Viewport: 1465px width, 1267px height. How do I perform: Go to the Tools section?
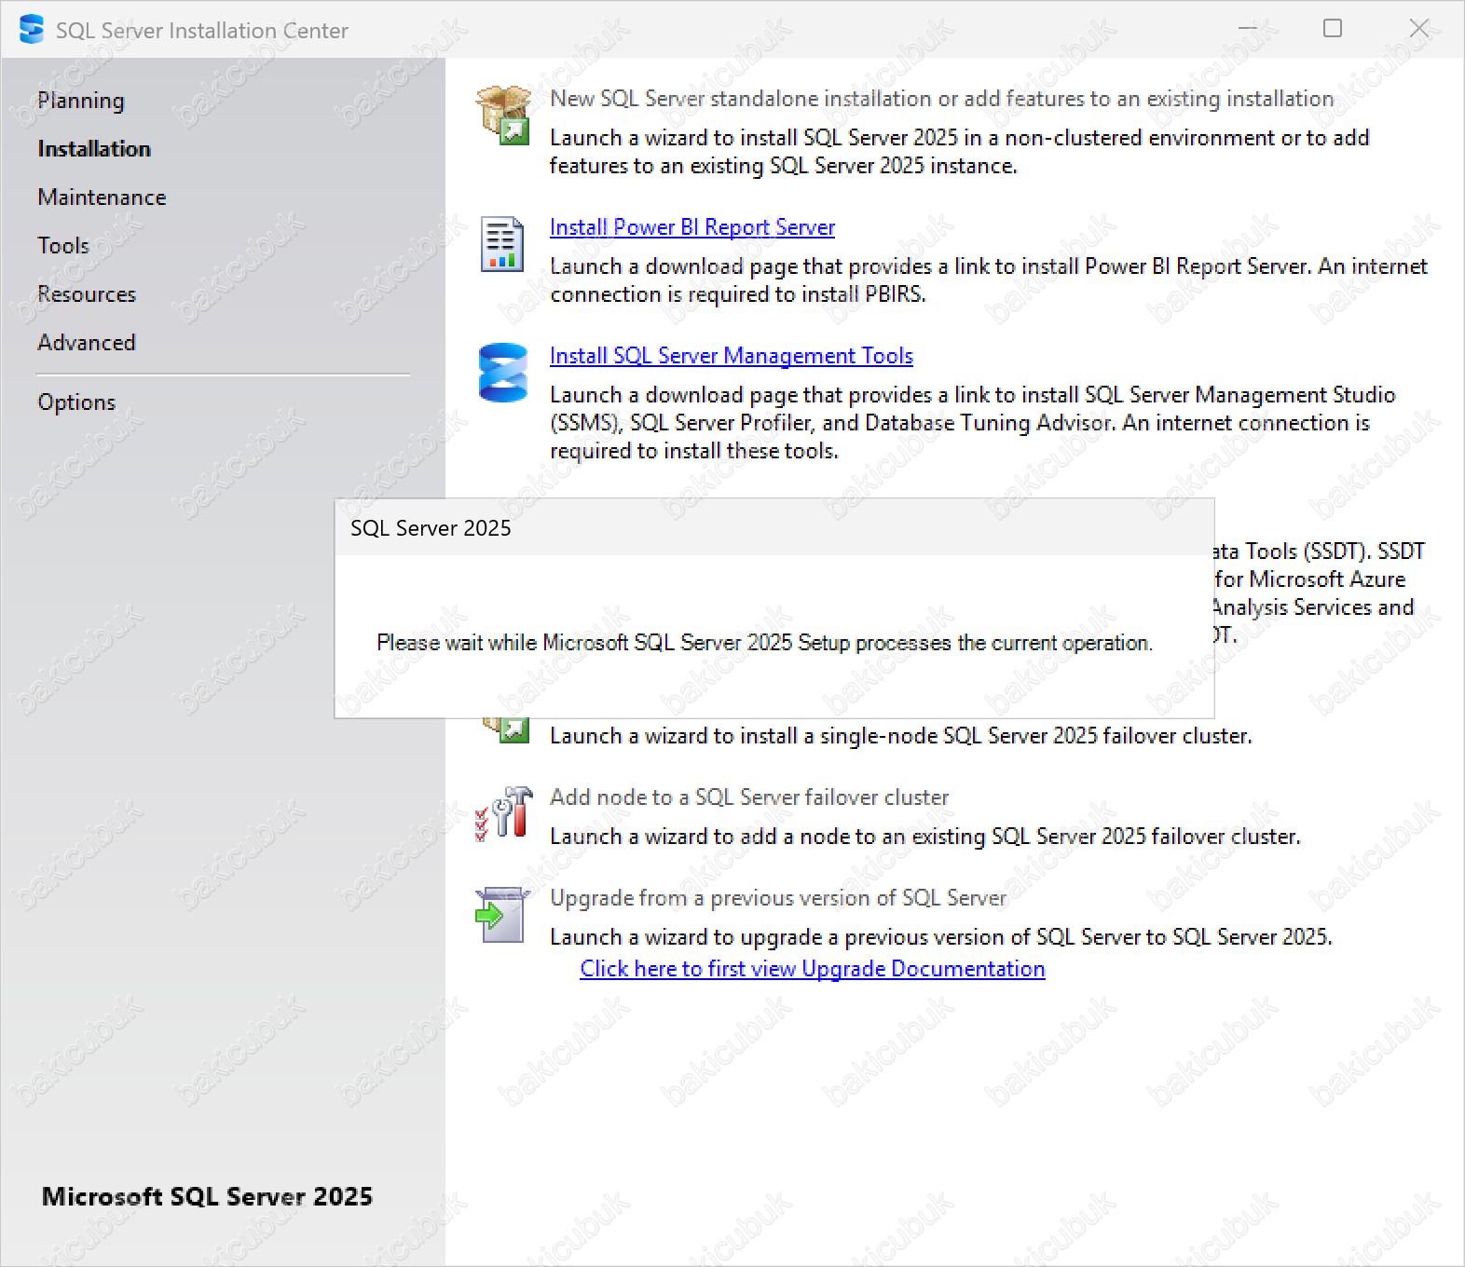63,246
